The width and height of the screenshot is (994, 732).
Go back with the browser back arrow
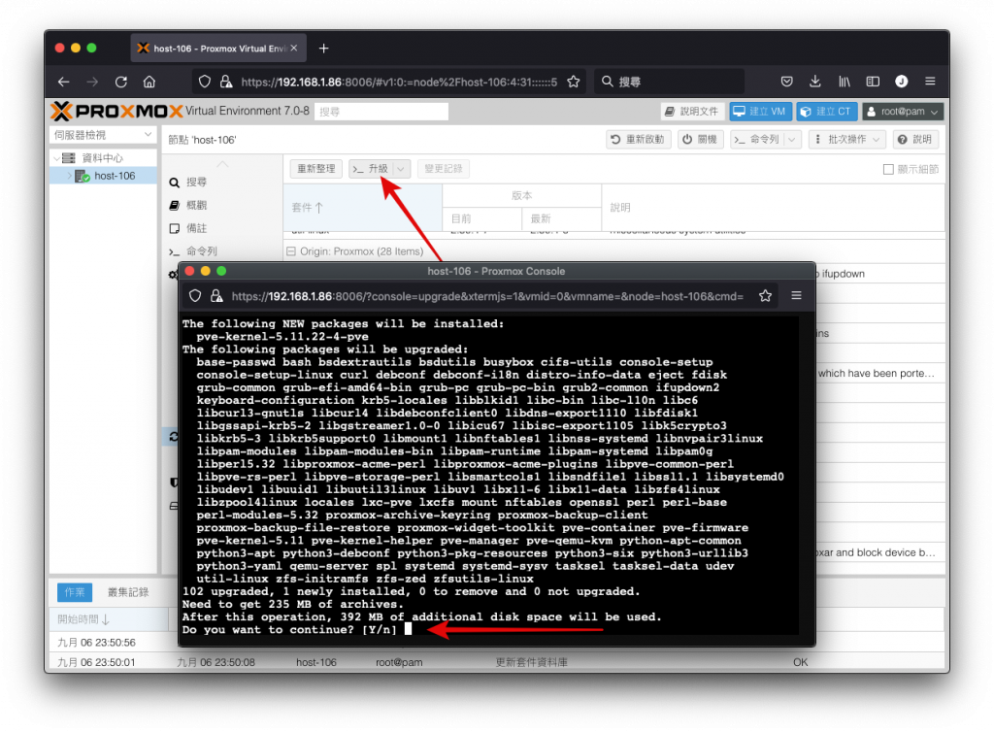pos(63,82)
